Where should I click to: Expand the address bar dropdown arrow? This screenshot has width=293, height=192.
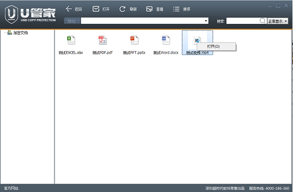(206, 21)
